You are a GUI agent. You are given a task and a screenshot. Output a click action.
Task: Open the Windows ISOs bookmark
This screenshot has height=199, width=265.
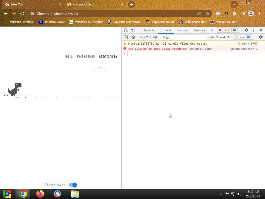[x=51, y=22]
